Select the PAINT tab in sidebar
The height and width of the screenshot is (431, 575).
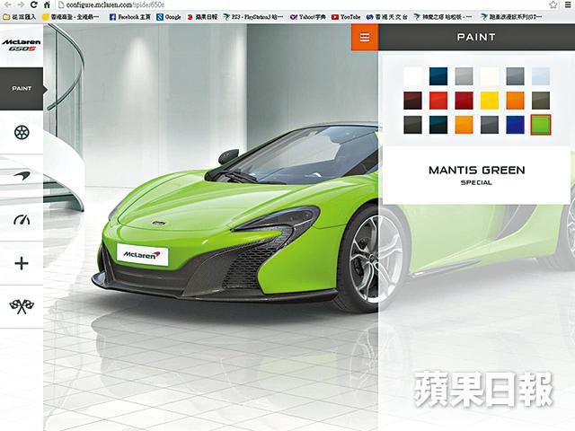tap(22, 89)
